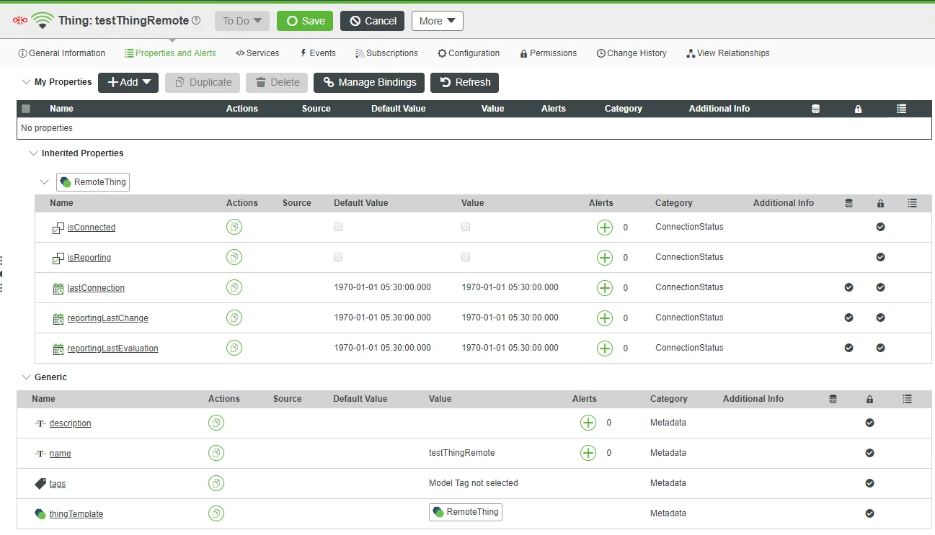Toggle isConnected value checkbox
Image resolution: width=935 pixels, height=535 pixels.
pyautogui.click(x=466, y=227)
